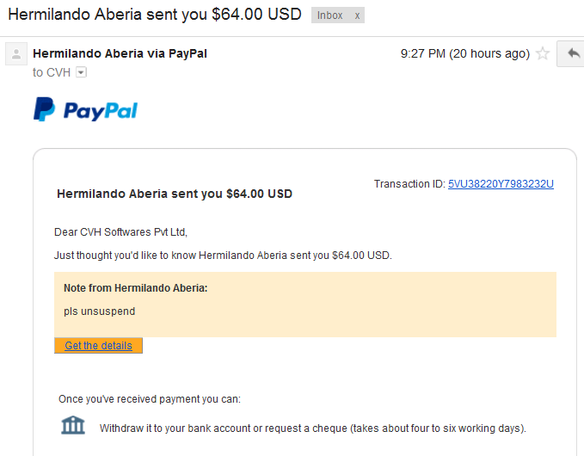Click sender name Hermilando Aberia via PayPal
The height and width of the screenshot is (456, 584).
tap(120, 53)
